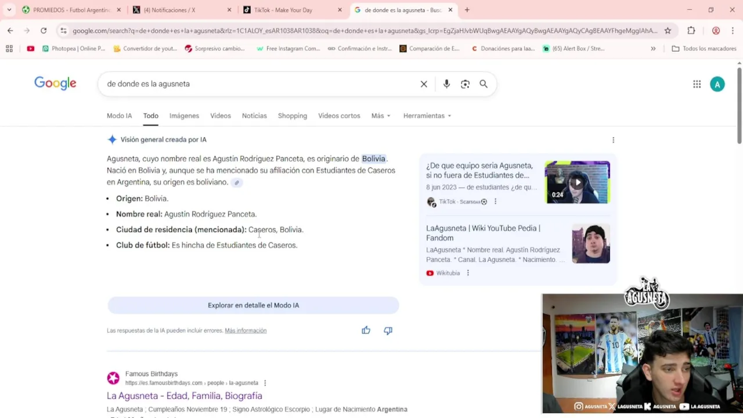Screen dimensions: 743x418
Task: Select the Modo IA search tab
Action: click(119, 116)
